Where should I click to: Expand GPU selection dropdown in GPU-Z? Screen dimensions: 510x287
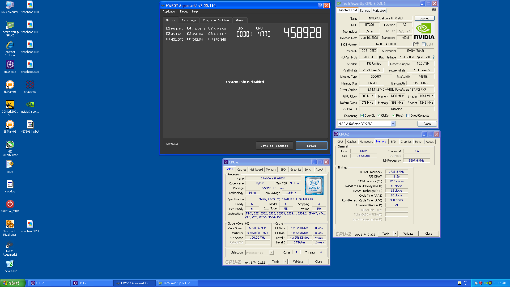393,124
